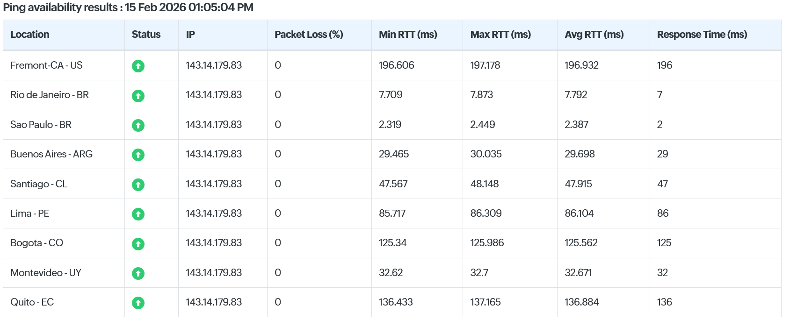Click the Quito - EC green status icon
The width and height of the screenshot is (790, 320).
(138, 303)
